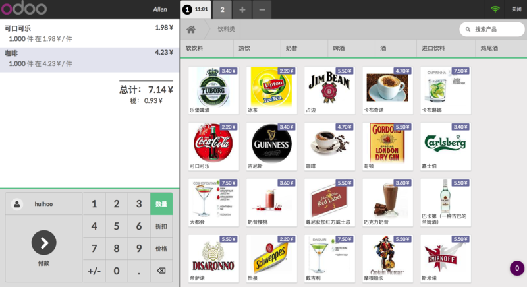Add chocolate milkshake (巧克力奶昔) product
527x287 pixels.
point(387,203)
